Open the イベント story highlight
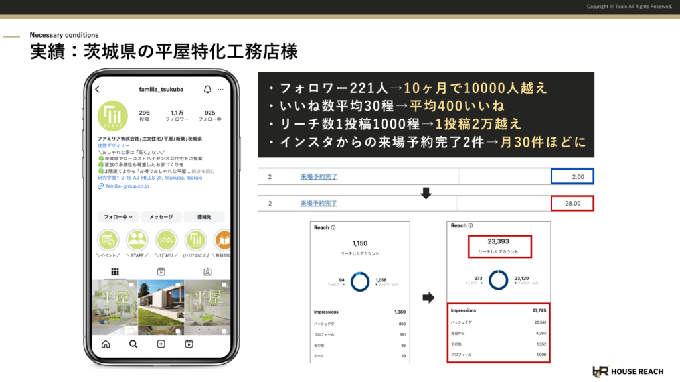 pyautogui.click(x=108, y=240)
